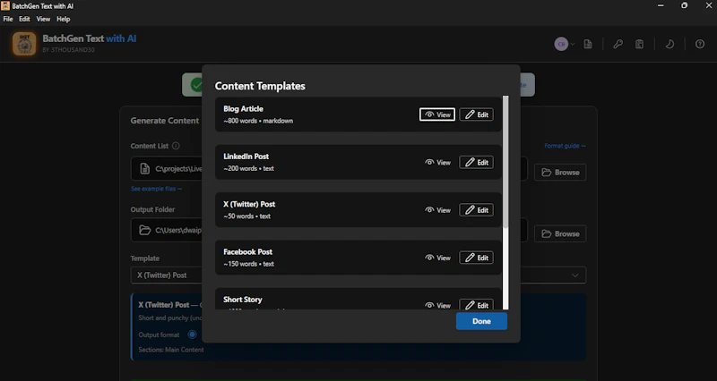Click 'Sections: Main Content' text
717x381 pixels.
coord(171,350)
